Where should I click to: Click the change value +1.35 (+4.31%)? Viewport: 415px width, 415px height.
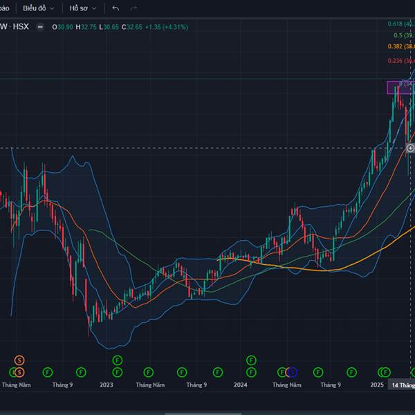pyautogui.click(x=167, y=27)
